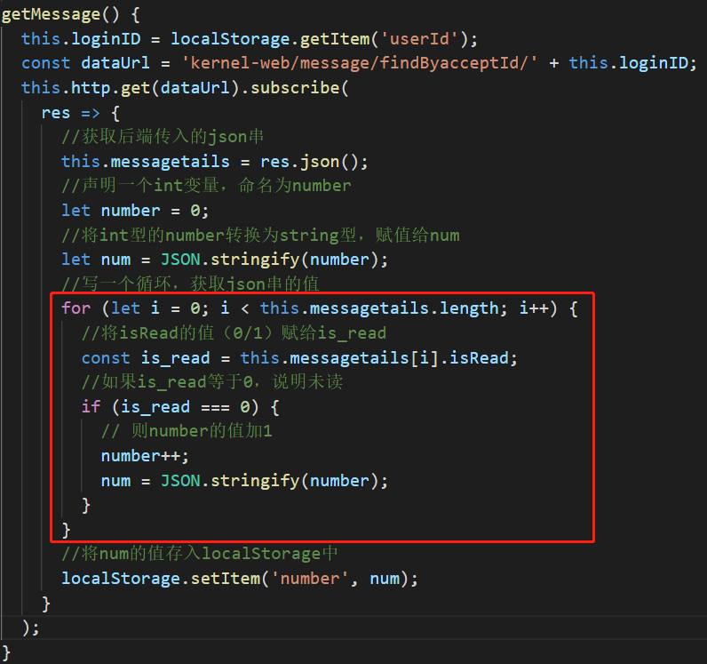The height and width of the screenshot is (664, 707).
Task: Click the for keyword of the loop
Action: pos(75,308)
